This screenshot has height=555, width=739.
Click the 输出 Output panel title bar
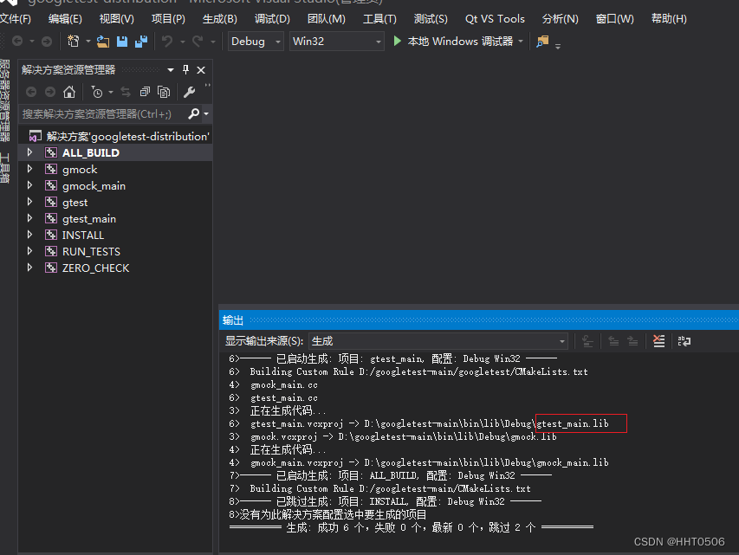(479, 320)
